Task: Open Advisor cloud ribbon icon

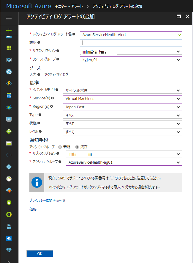Action: tap(9, 191)
